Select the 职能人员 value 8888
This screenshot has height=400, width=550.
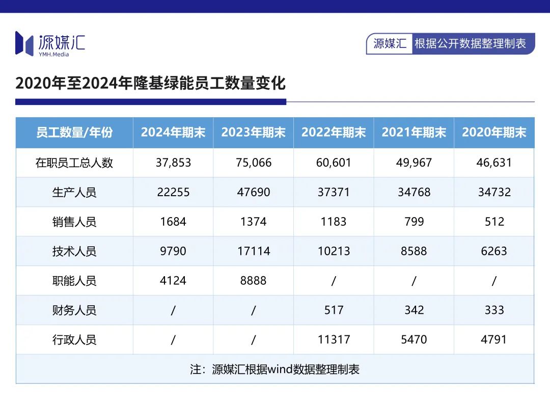pos(253,281)
